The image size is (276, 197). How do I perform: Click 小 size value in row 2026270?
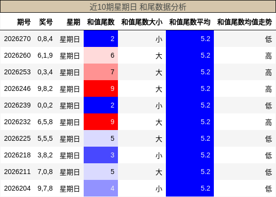point(159,39)
